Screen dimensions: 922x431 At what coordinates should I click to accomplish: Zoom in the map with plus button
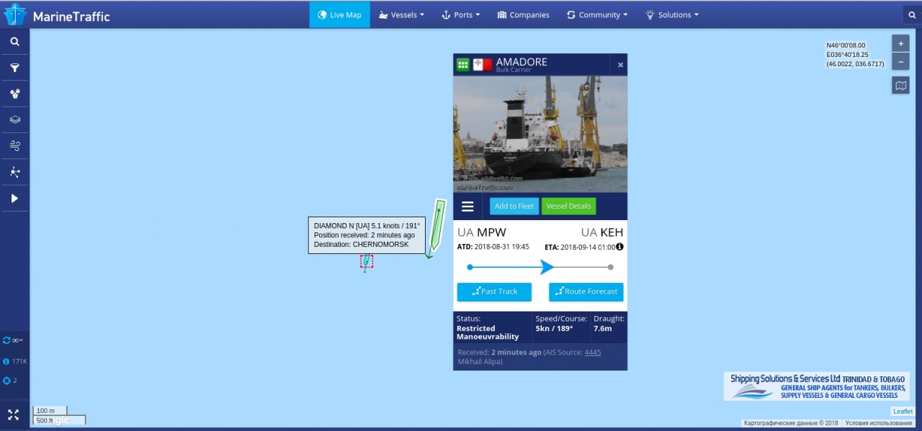point(900,43)
